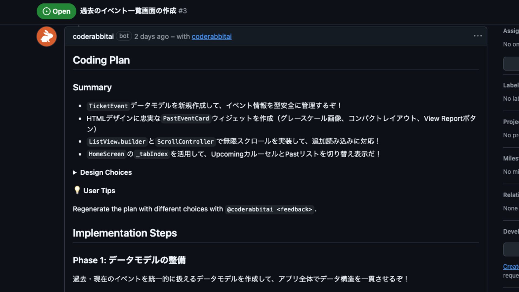Open the Labels section in sidebar
519x292 pixels.
pyautogui.click(x=511, y=85)
